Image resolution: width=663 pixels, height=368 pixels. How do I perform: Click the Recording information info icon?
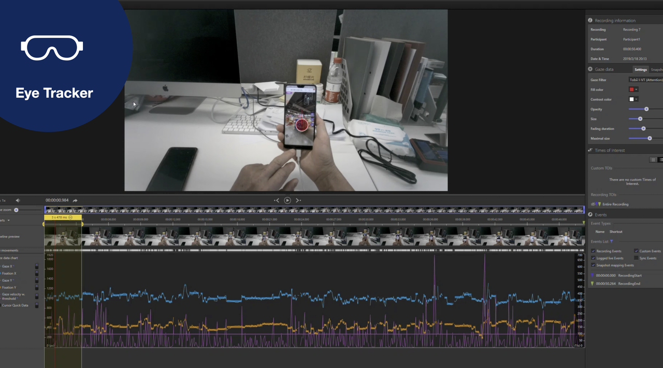[590, 20]
